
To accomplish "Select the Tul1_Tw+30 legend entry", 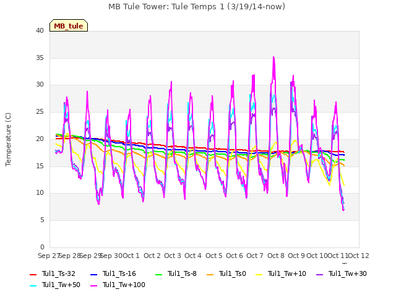I will point(341,273).
